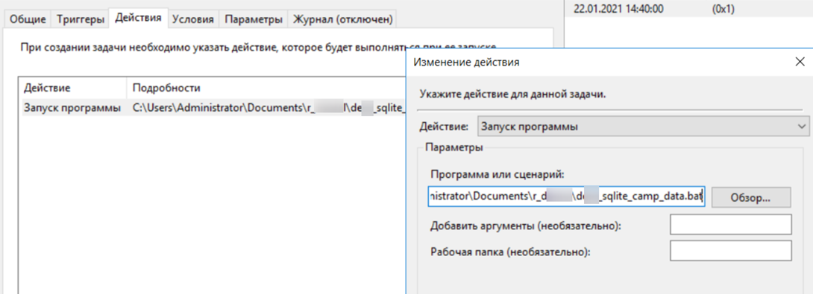Switch to the Параметры tab
The width and height of the screenshot is (813, 294).
(254, 19)
